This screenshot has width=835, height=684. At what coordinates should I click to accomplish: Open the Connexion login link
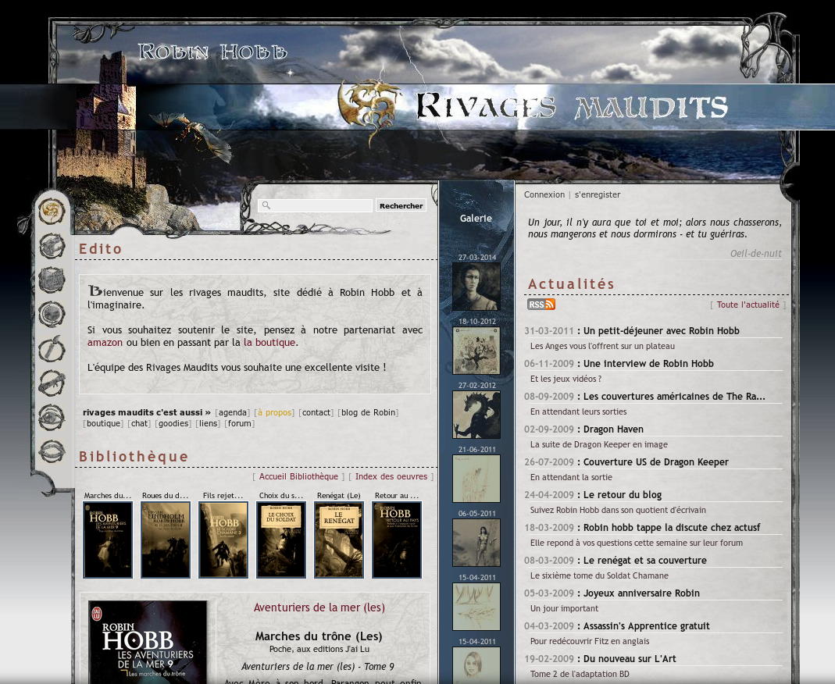tap(544, 195)
